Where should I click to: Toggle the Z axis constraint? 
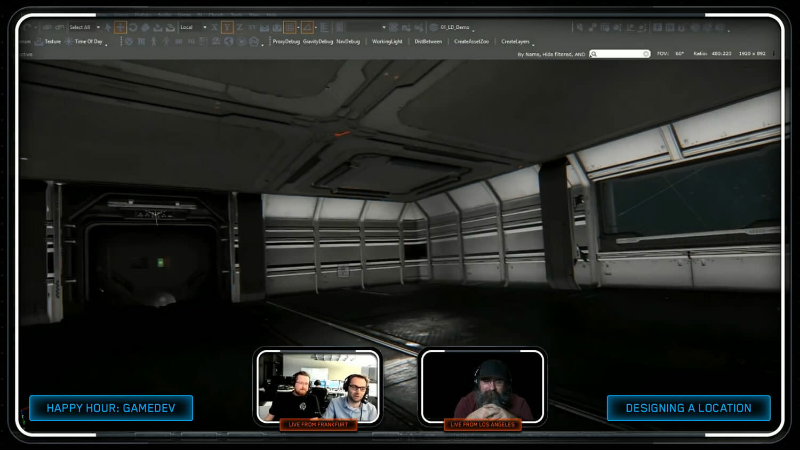click(239, 27)
